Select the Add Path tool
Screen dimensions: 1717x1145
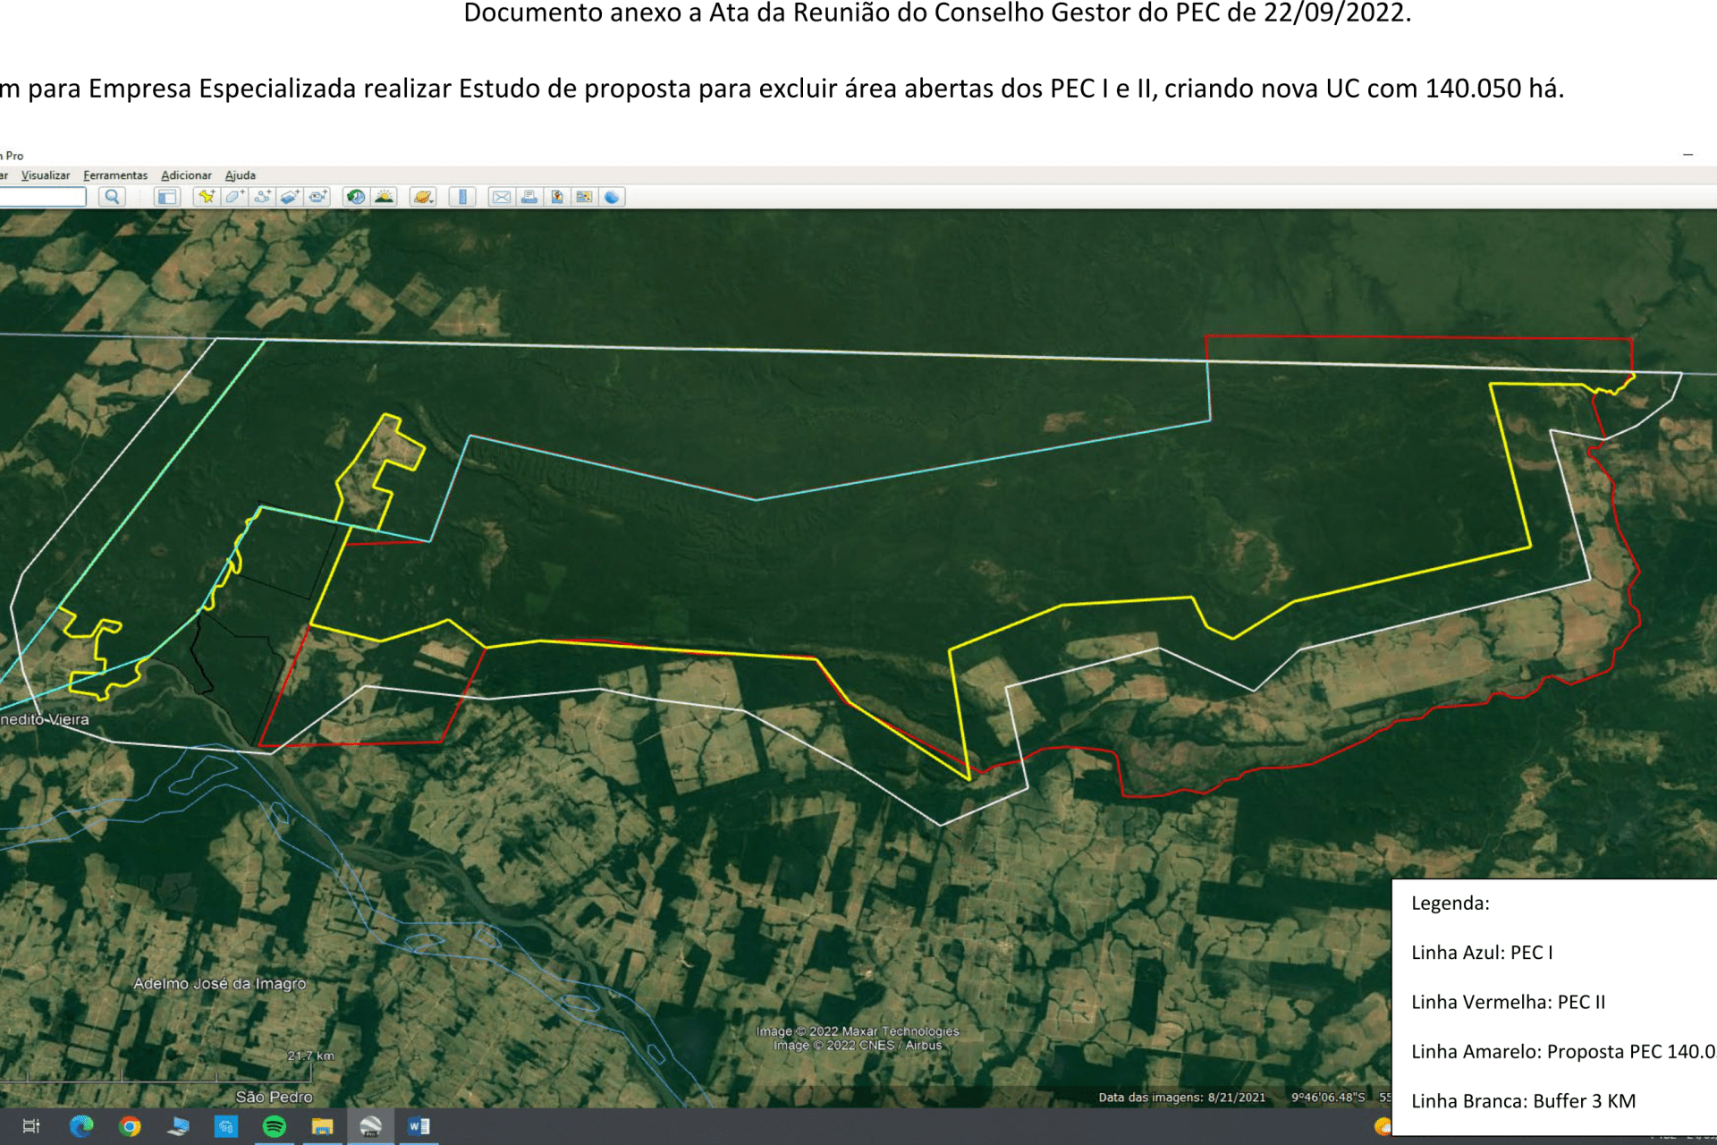point(262,197)
